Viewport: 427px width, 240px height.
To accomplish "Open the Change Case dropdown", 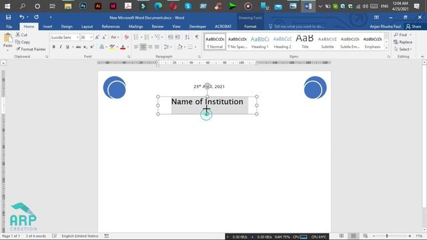I will 115,37.
